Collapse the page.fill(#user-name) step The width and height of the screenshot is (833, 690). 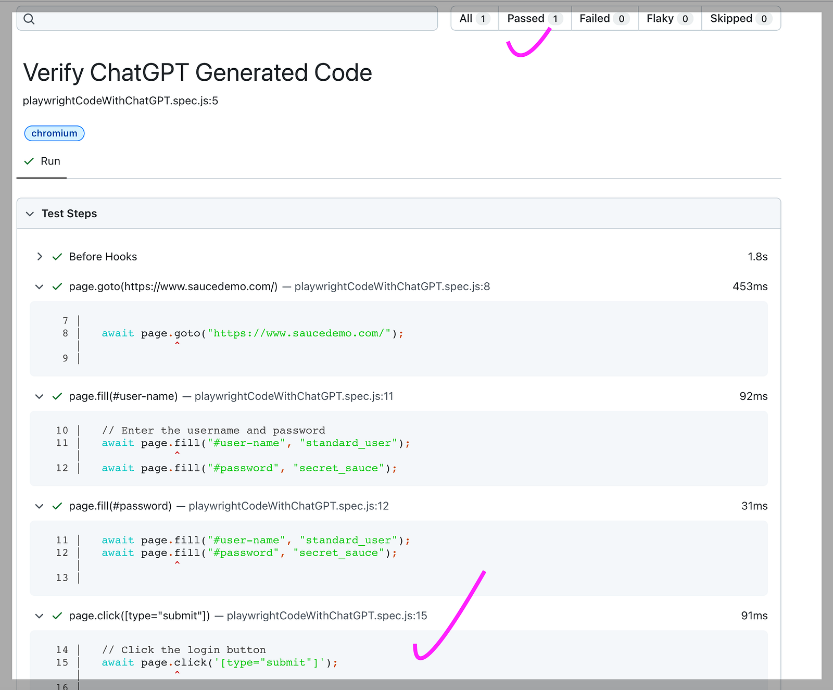[x=40, y=396]
